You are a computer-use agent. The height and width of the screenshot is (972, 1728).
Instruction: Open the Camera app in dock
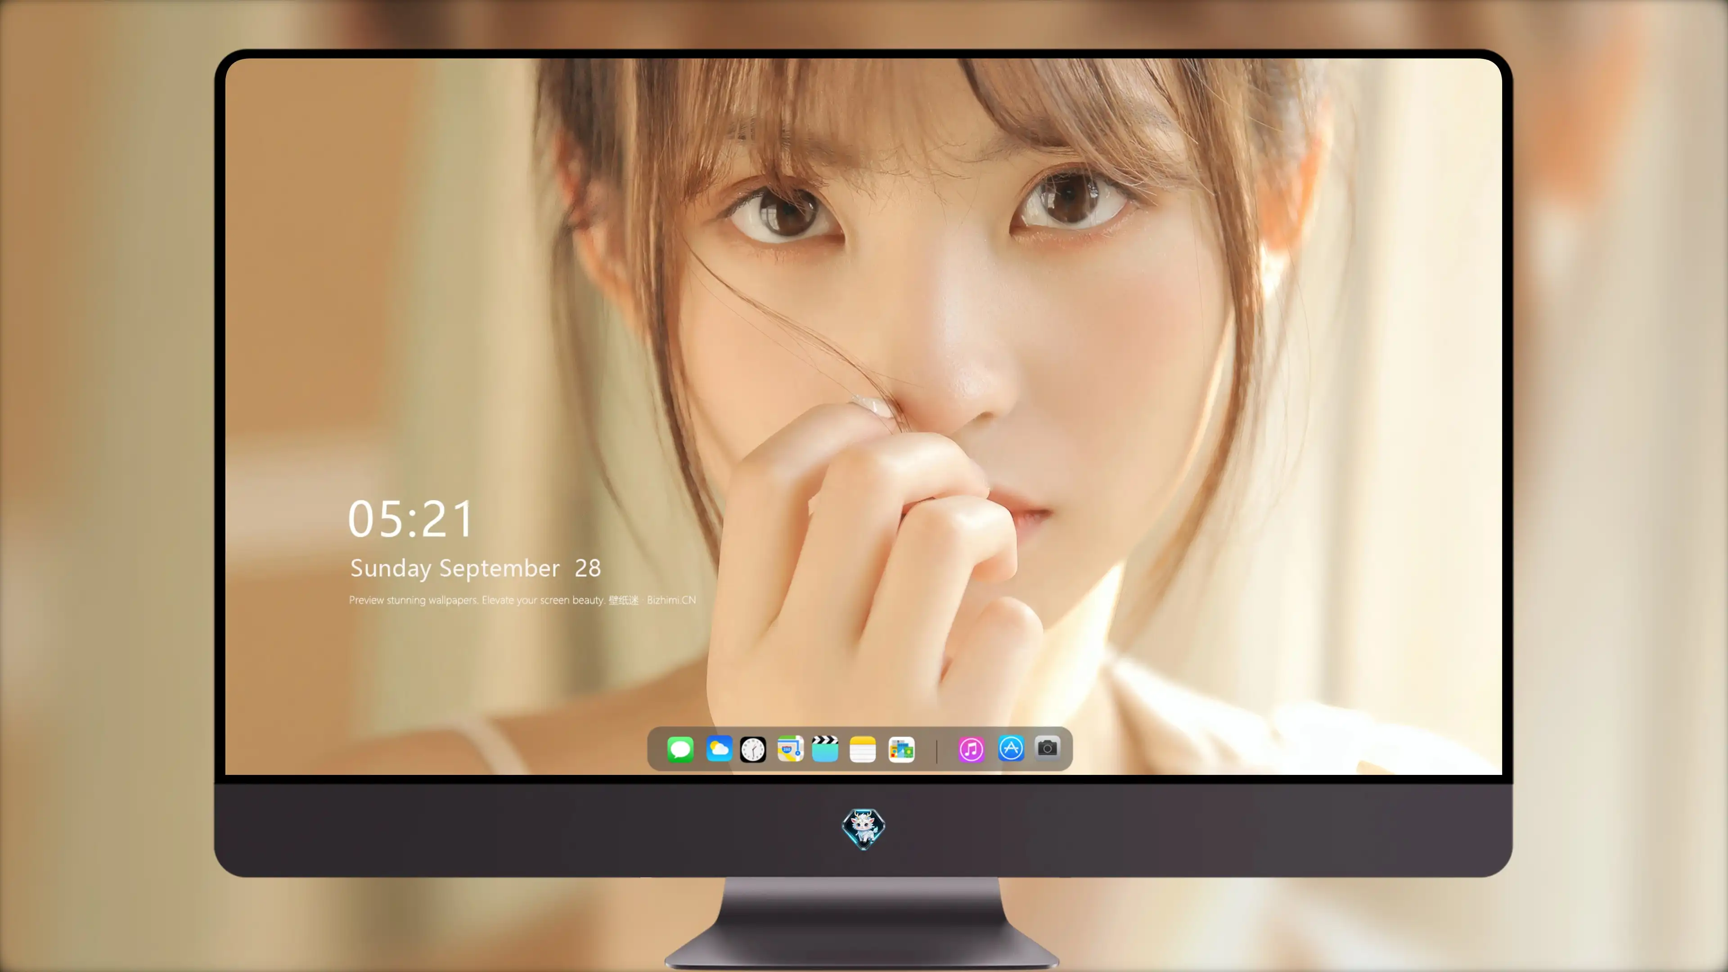click(1047, 748)
